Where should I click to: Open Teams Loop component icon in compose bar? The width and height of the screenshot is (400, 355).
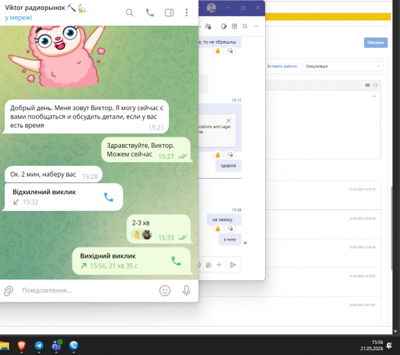tap(208, 265)
